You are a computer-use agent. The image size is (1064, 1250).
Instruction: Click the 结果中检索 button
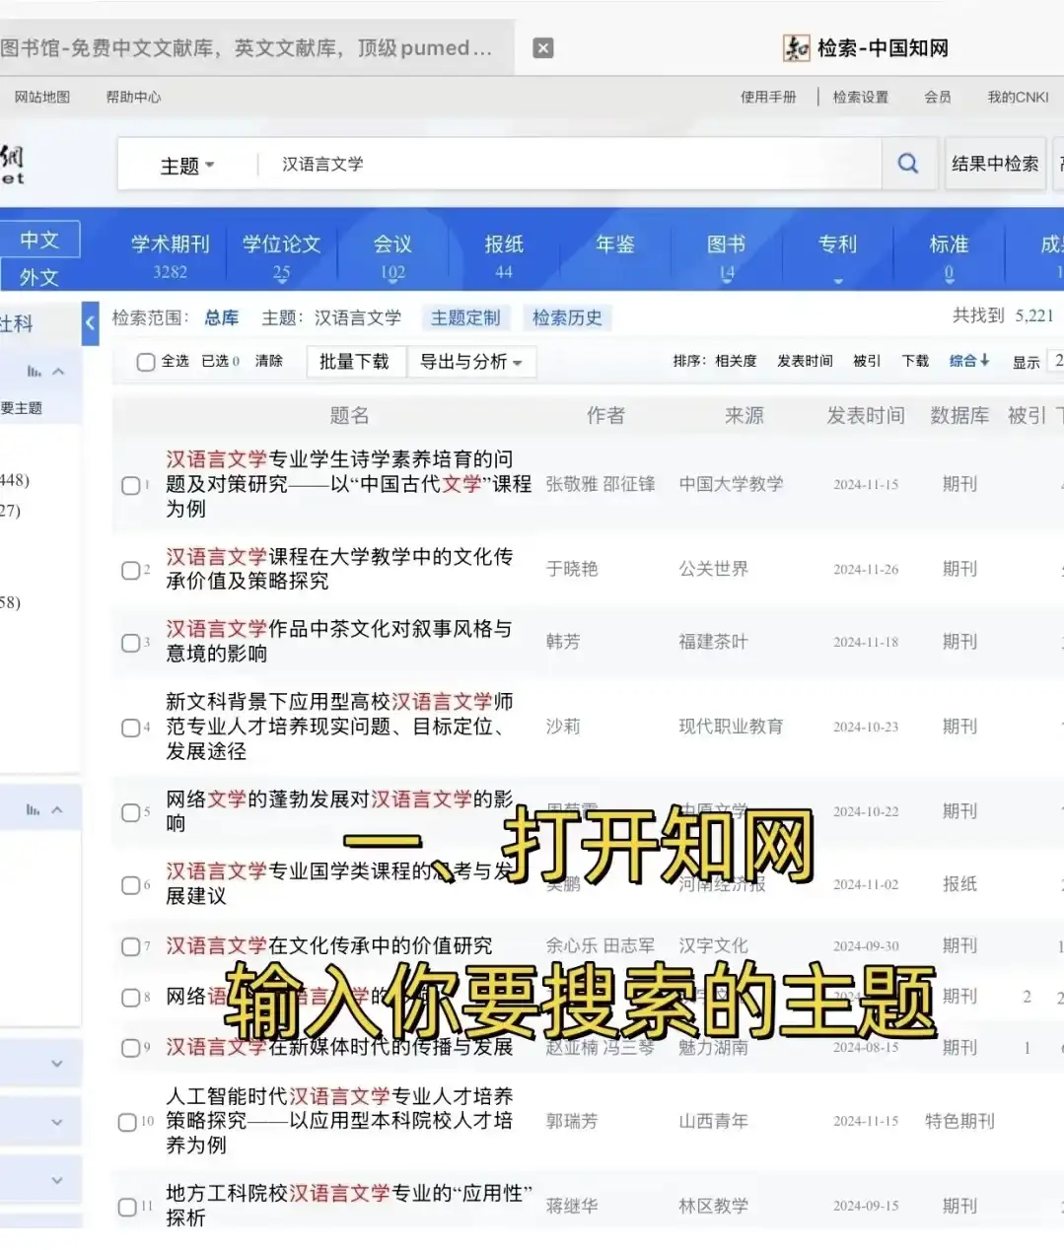coord(994,164)
